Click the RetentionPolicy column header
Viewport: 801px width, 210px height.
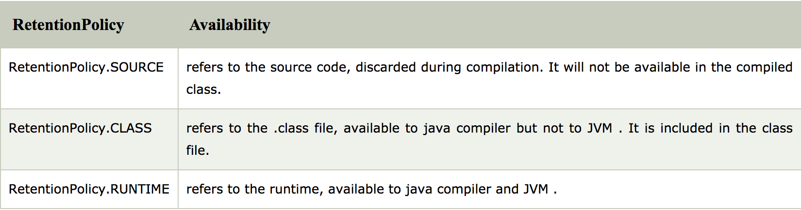(x=68, y=25)
